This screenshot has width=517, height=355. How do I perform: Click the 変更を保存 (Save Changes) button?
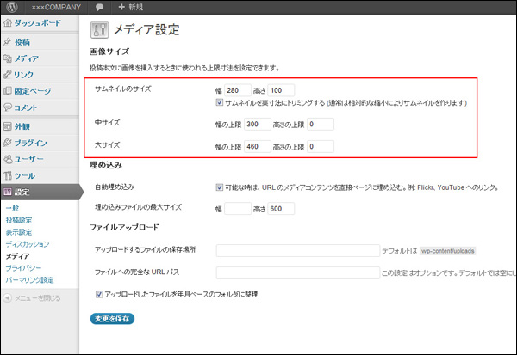[113, 319]
